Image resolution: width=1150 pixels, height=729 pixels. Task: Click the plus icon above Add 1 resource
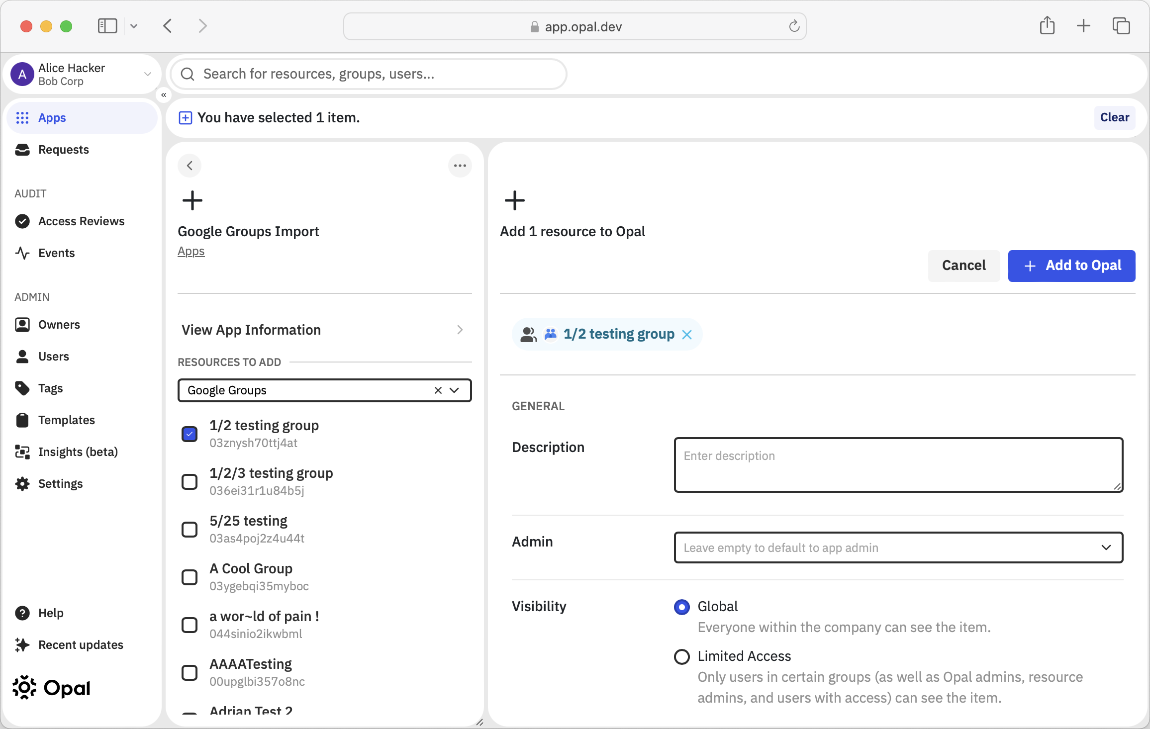pos(515,201)
